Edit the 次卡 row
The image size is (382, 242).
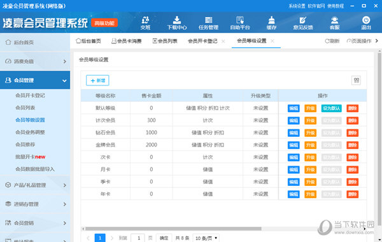click(x=294, y=157)
